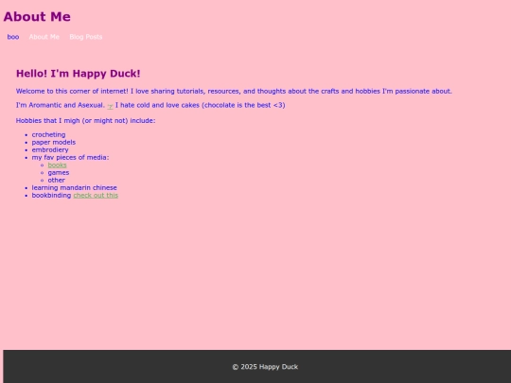Click the "Hello! I'm Happy Duck!" heading

(x=79, y=74)
